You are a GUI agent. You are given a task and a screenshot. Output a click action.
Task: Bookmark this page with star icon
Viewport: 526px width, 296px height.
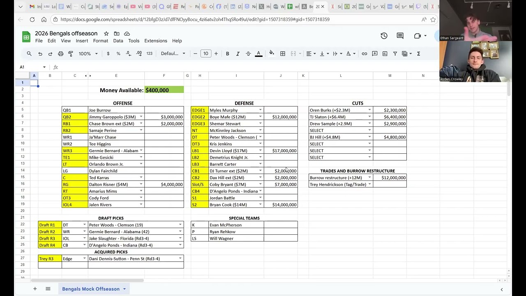pos(433,19)
